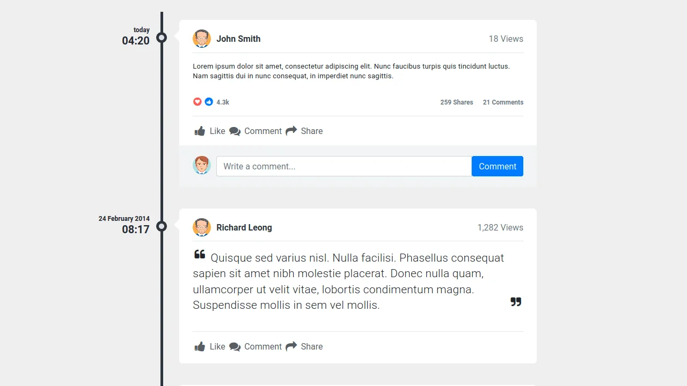The width and height of the screenshot is (687, 386).
Task: Open John Smith's profile by clicking his name
Action: coord(238,39)
